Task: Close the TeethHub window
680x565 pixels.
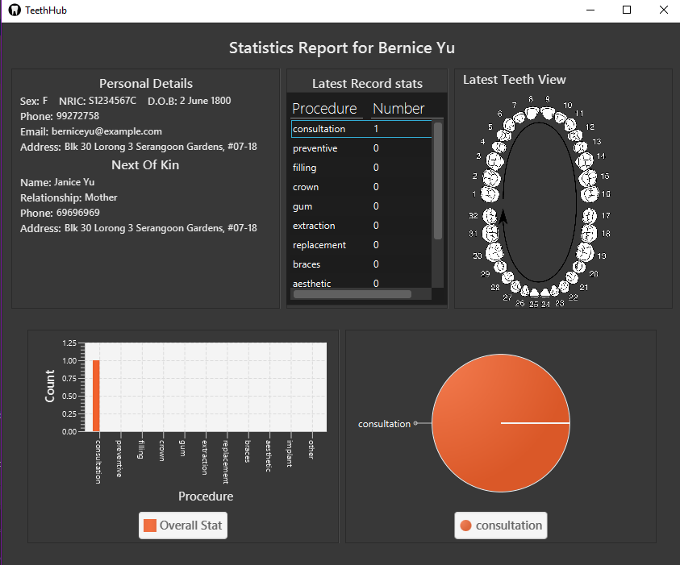Action: pos(664,10)
